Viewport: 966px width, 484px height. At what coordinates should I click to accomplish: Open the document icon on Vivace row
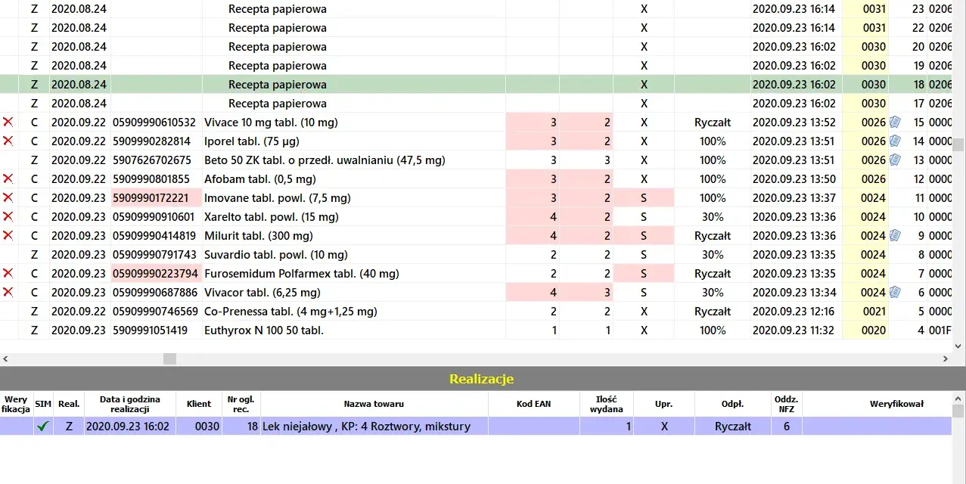tap(895, 122)
